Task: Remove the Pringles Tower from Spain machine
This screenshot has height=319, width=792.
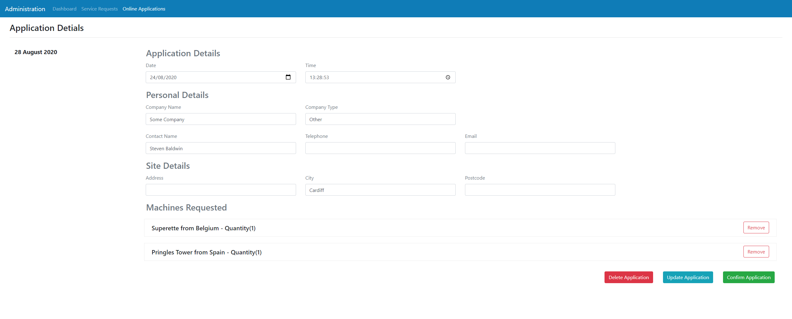Action: tap(756, 252)
